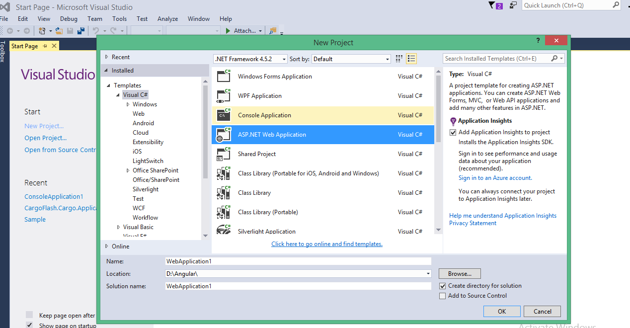Open ConsoleApplication1 from Recent on Start Page
630x328 pixels.
tap(54, 196)
